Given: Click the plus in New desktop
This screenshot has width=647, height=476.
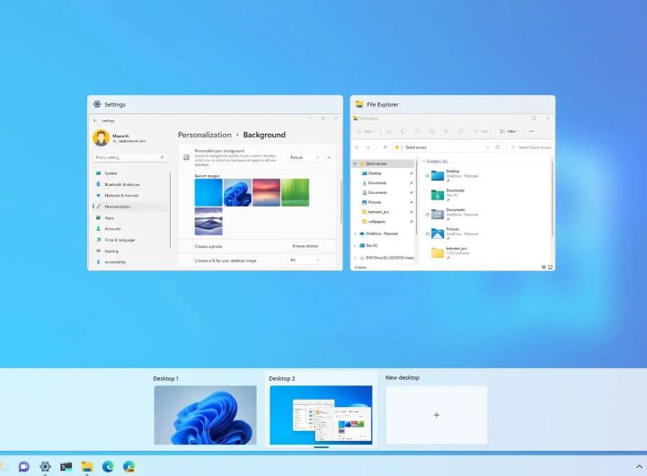Looking at the screenshot, I should tap(437, 415).
